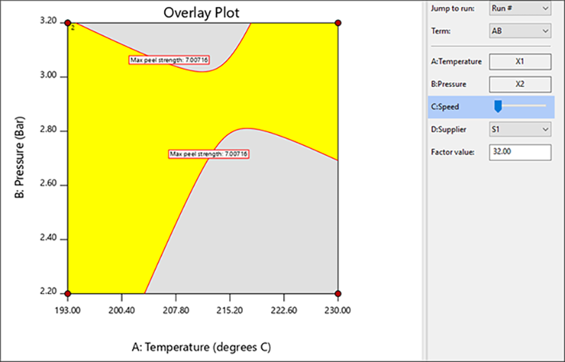
Task: Select the bottom-right red design point
Action: click(x=338, y=293)
